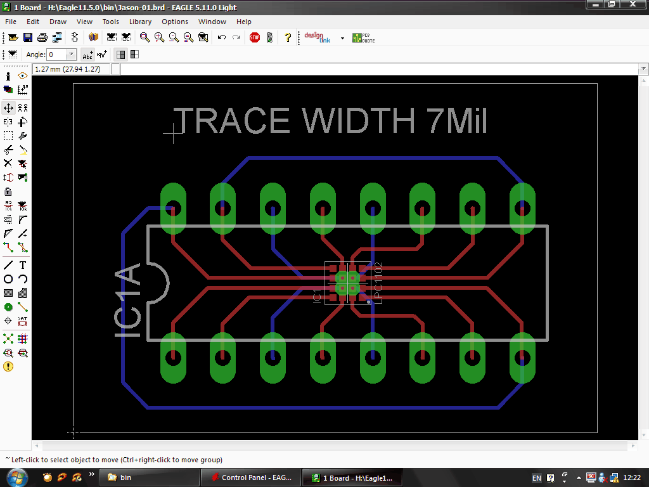Click the Undo arrow icon
649x487 pixels.
(x=222, y=37)
